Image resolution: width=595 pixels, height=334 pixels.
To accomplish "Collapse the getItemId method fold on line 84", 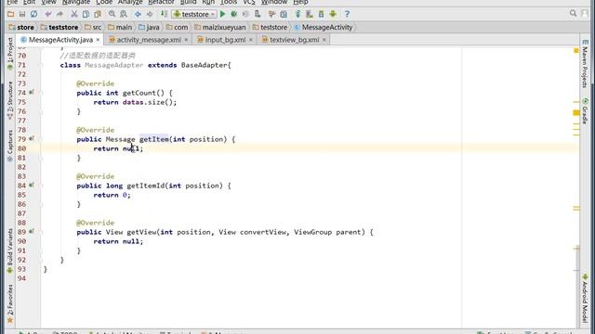I will pyautogui.click(x=41, y=186).
